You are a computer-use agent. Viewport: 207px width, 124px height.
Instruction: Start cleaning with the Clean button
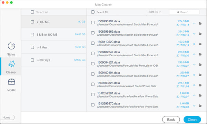point(192,120)
